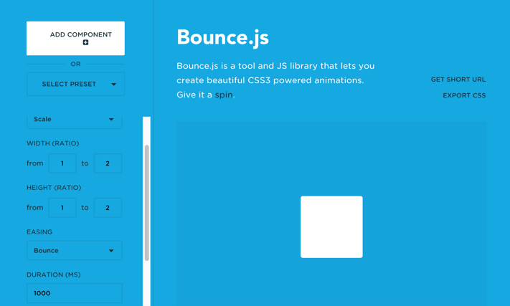Click the arrow on the Easing dropdown

111,251
